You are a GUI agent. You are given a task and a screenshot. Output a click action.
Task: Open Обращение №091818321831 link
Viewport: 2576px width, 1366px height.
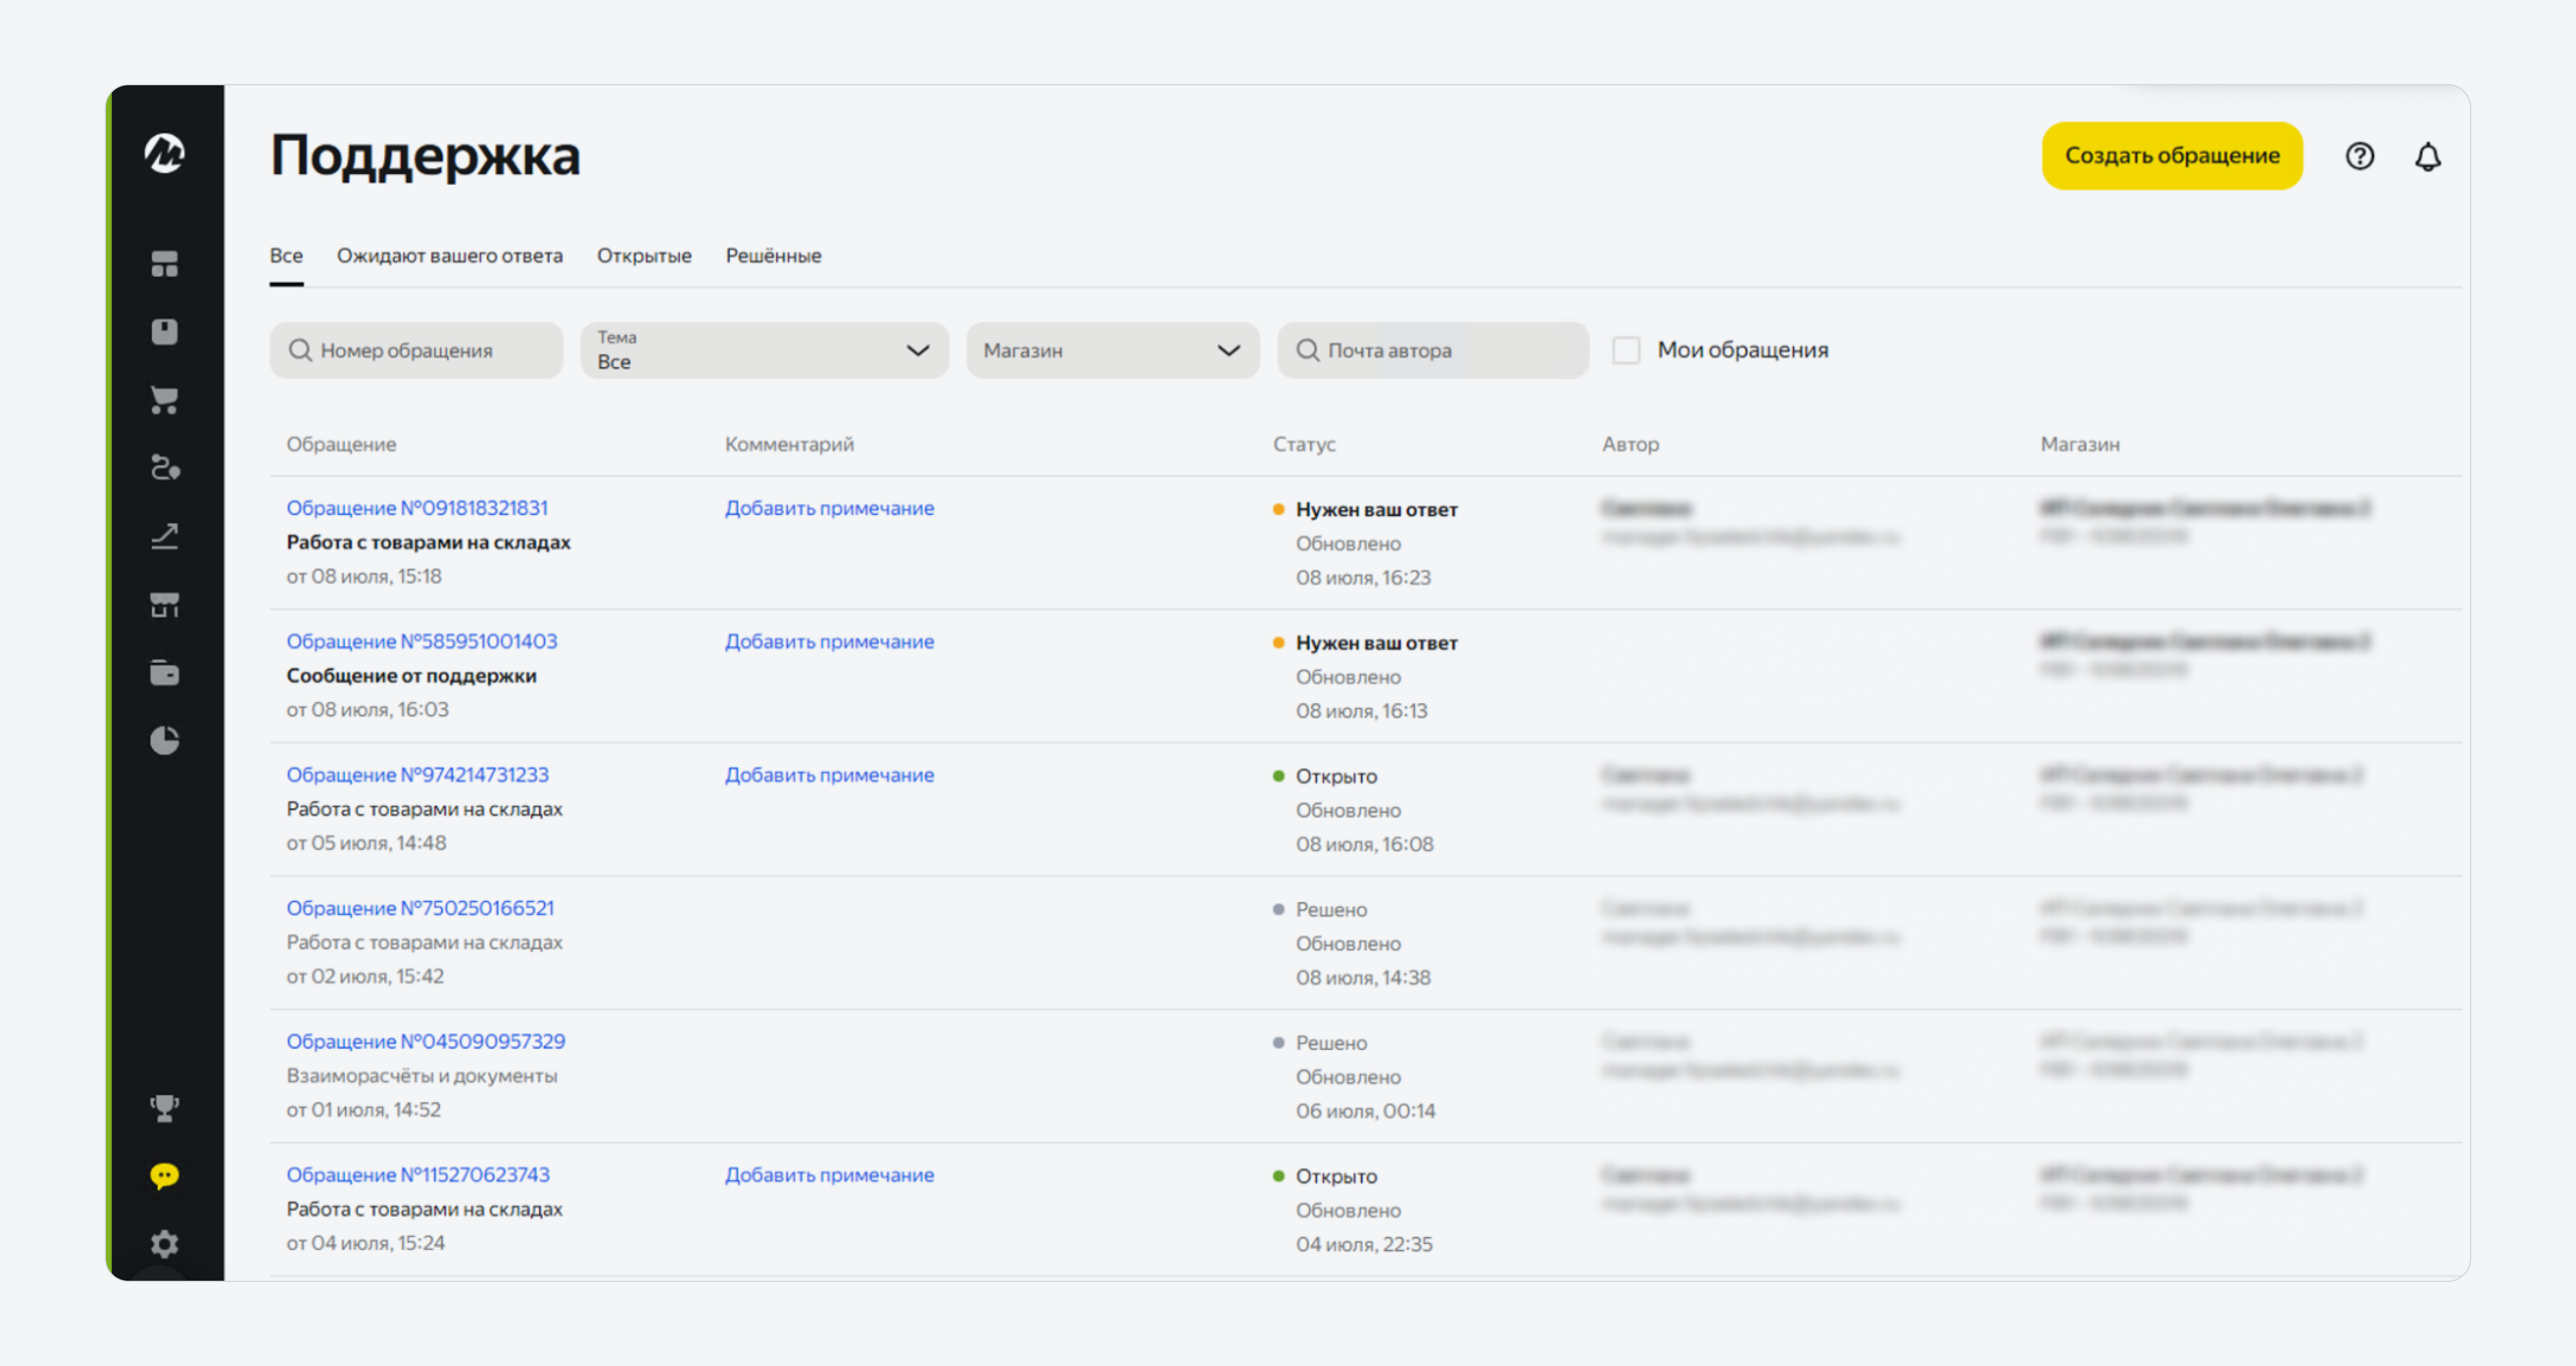[x=417, y=508]
